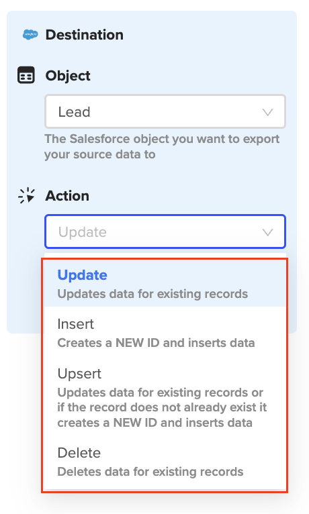
Task: Click the Destination heading text
Action: pyautogui.click(x=84, y=35)
